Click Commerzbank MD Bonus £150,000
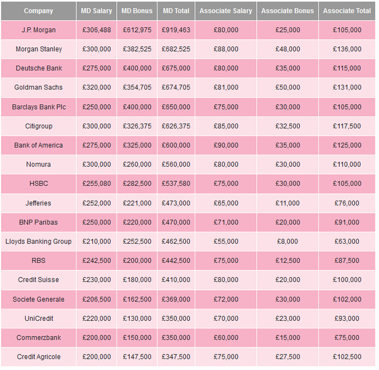The height and width of the screenshot is (370, 379). 137,337
